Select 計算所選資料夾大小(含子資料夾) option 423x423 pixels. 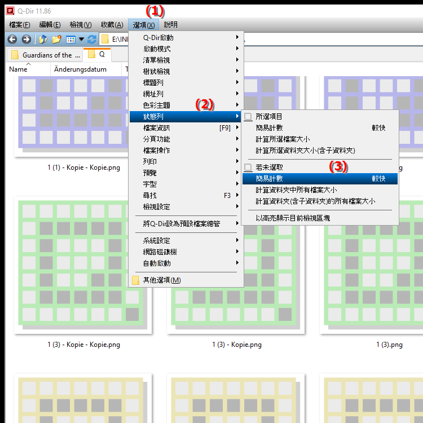[320, 151]
